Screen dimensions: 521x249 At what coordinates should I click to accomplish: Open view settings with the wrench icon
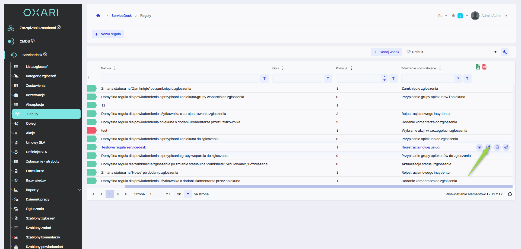coord(504,52)
